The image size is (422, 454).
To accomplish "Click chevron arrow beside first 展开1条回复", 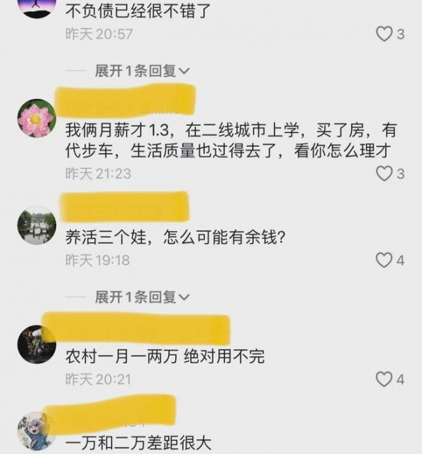I will pyautogui.click(x=184, y=71).
